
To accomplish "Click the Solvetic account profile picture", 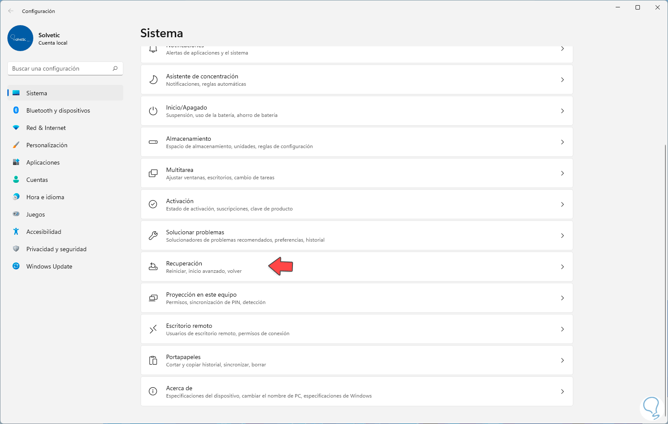I will point(20,38).
